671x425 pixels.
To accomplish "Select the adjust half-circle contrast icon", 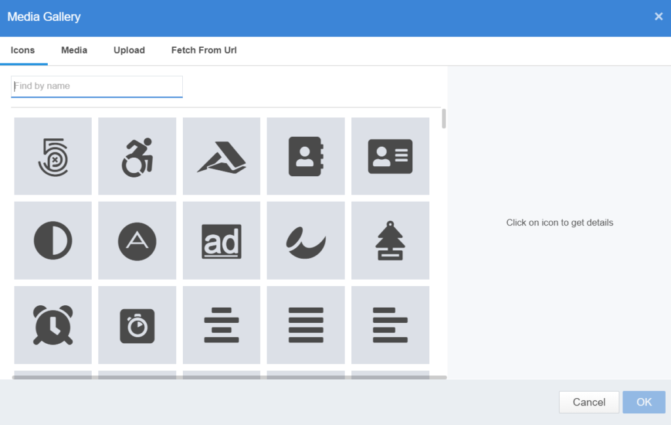I will click(x=52, y=240).
